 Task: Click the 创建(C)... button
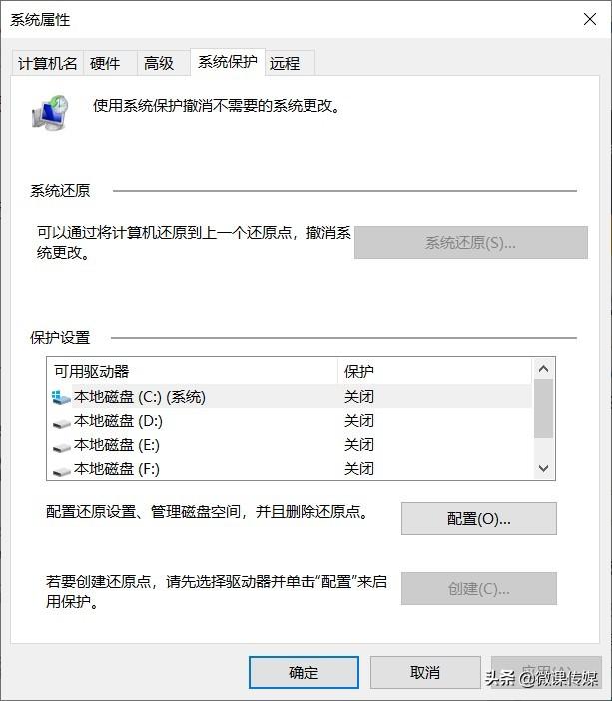click(x=478, y=588)
